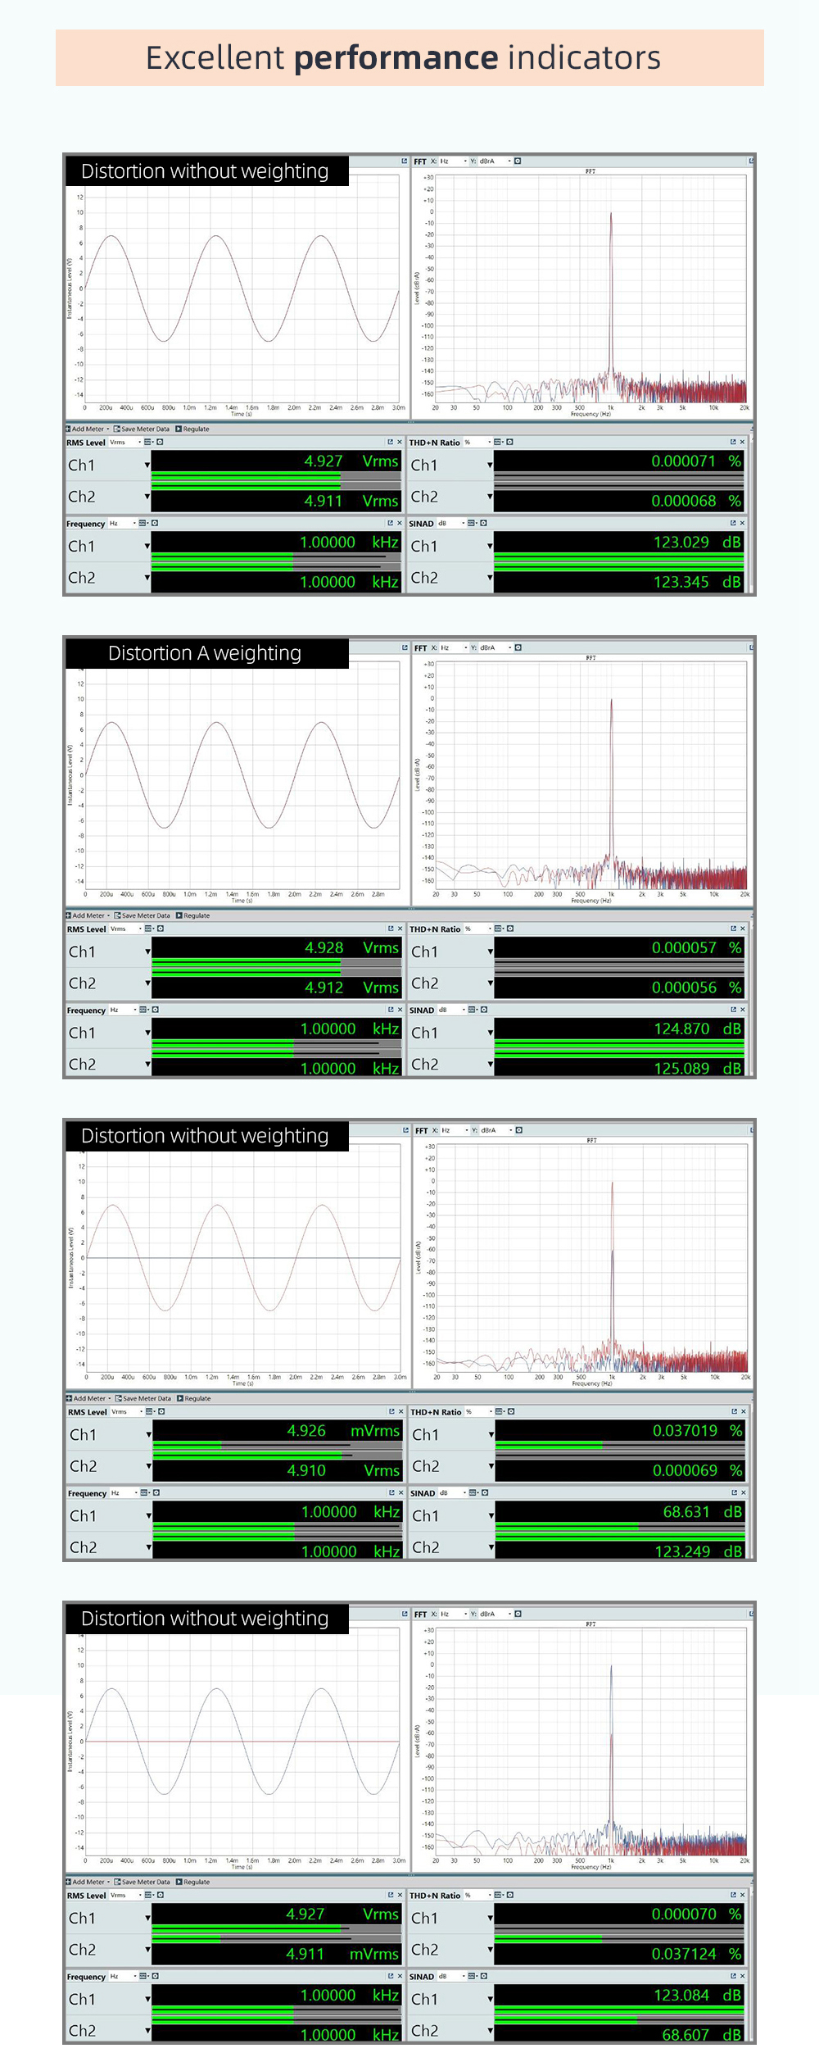Pop out the SINAD meter showing 68.631 dB
Viewport: 819px width, 2071px height.
[x=734, y=1492]
